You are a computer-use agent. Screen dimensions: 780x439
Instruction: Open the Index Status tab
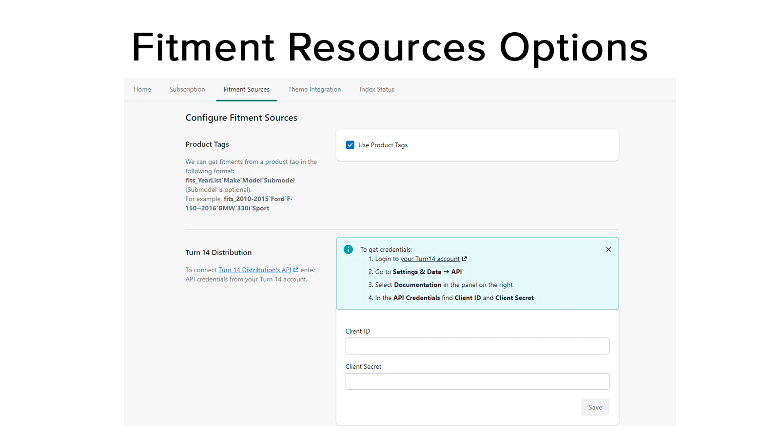pyautogui.click(x=377, y=89)
